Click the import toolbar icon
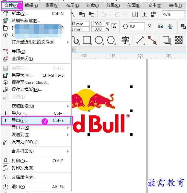The image size is (187, 193). (x=135, y=14)
